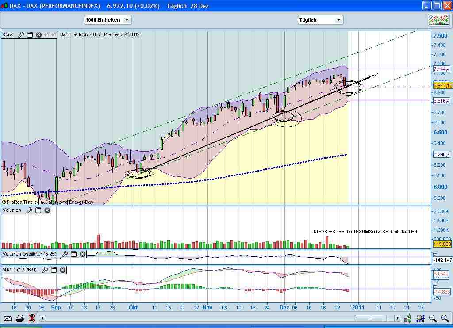
Task: Open the Täglich timeframe dropdown
Action: (x=338, y=19)
